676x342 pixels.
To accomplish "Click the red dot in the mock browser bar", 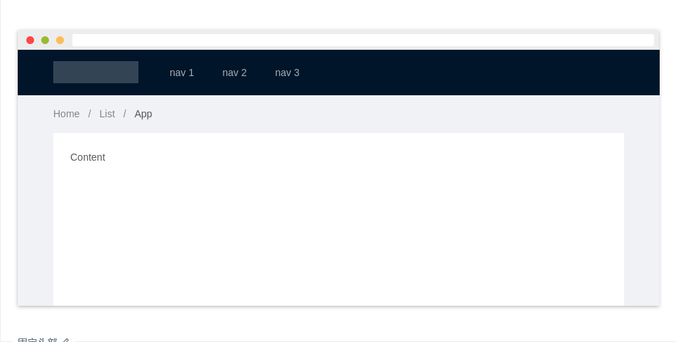I will coord(30,40).
